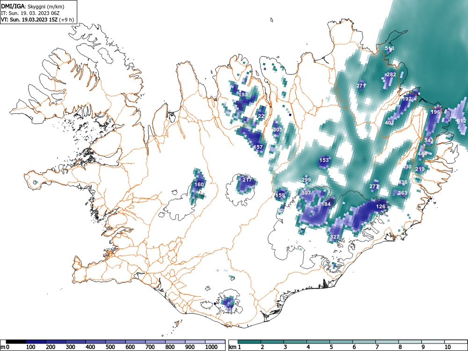Click the map value 196
The width and height of the screenshot is (468, 351).
click(x=435, y=112)
